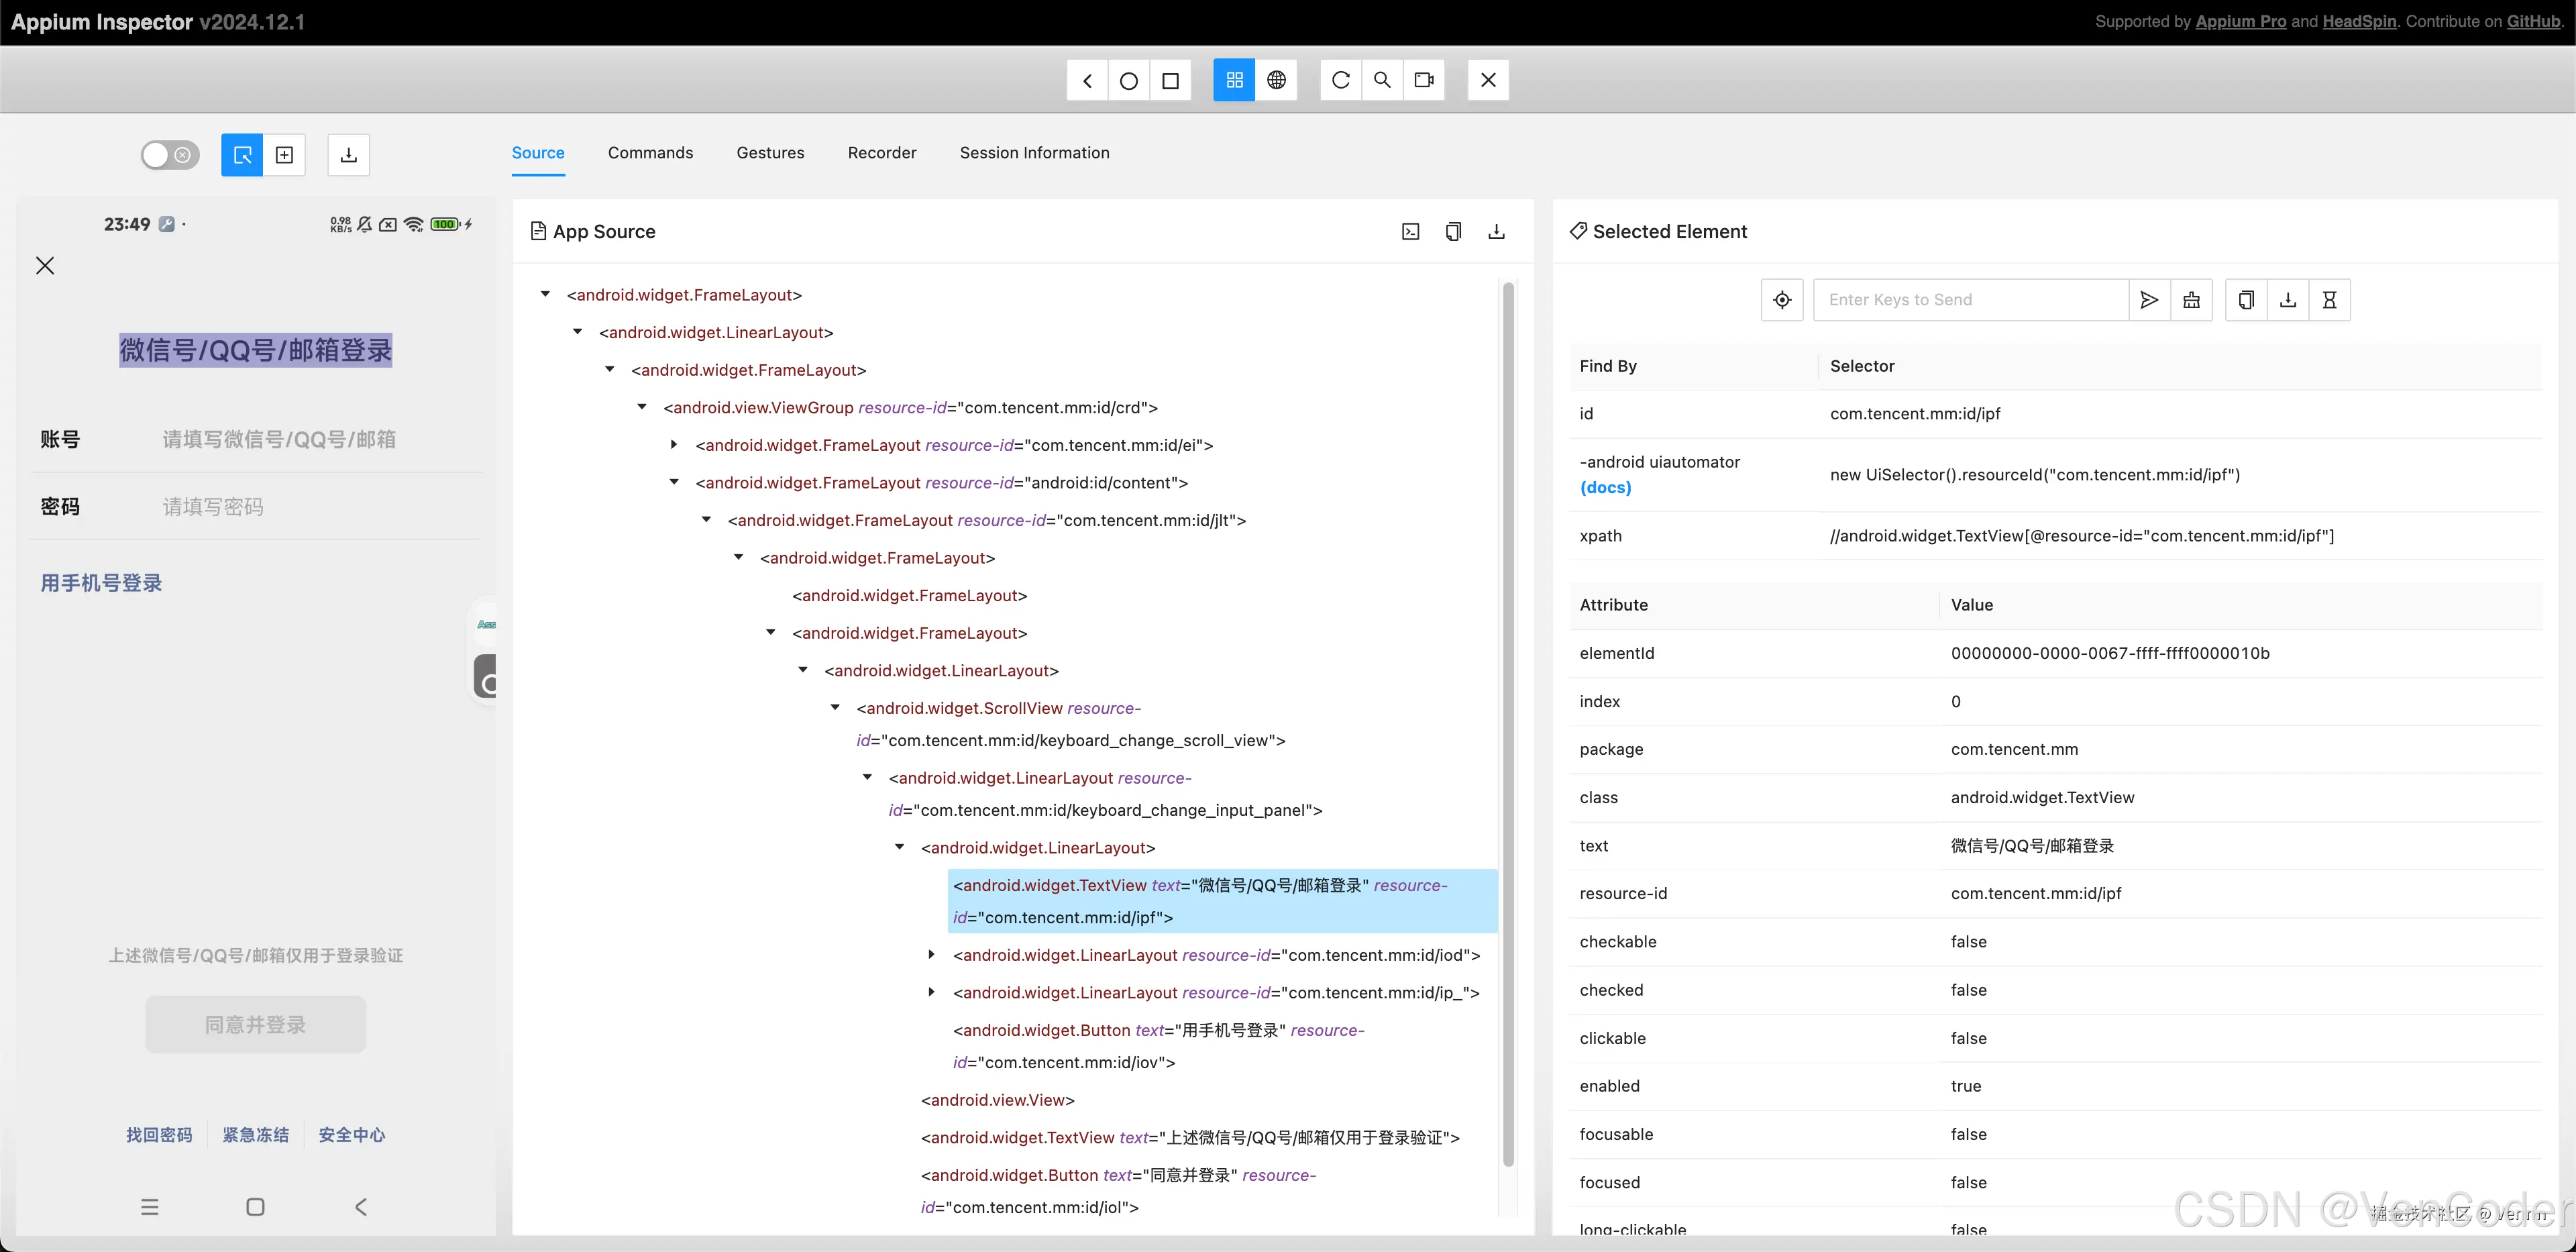Select the native app mode icon
Viewport: 2576px width, 1252px height.
[x=1233, y=80]
